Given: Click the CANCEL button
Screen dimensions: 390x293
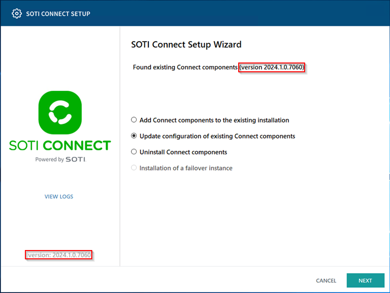Looking at the screenshot, I should (326, 281).
